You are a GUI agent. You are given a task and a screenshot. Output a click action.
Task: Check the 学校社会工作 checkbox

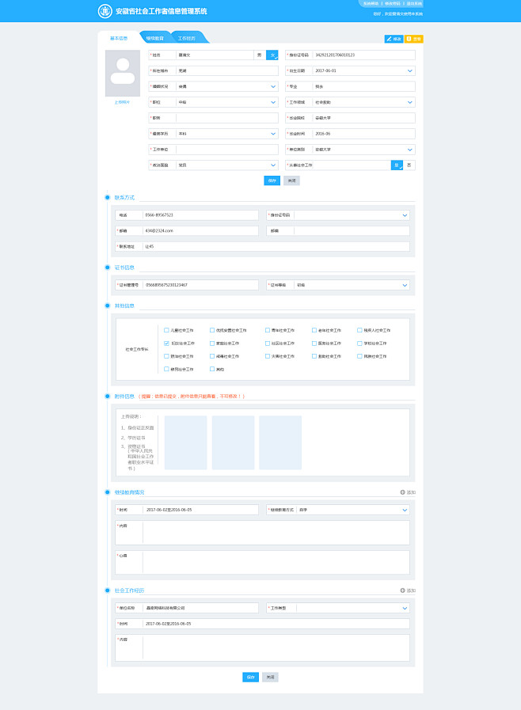[x=359, y=344]
